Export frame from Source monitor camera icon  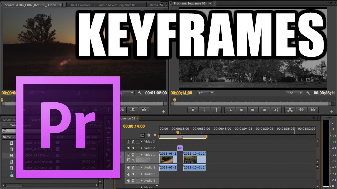pos(144,110)
